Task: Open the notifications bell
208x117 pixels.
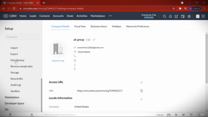Action: [170, 16]
